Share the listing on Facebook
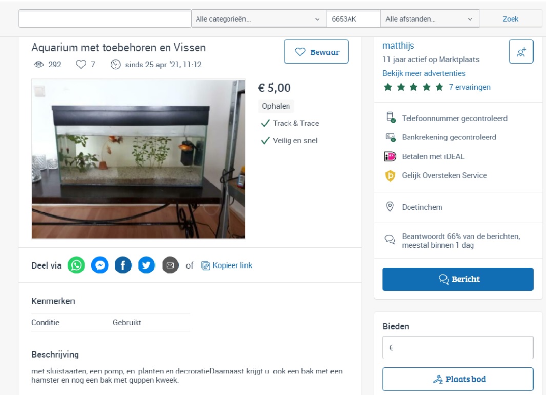Image resolution: width=546 pixels, height=395 pixels. (x=123, y=265)
